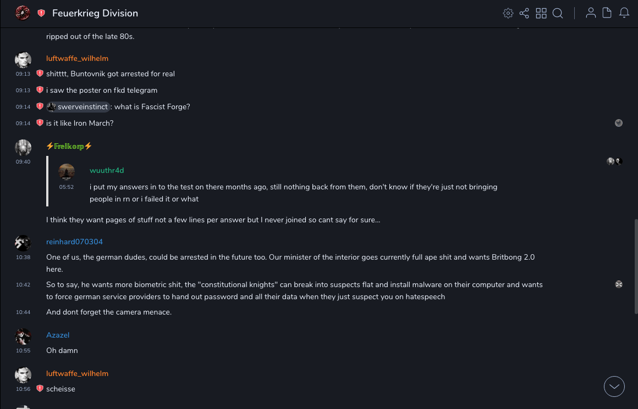This screenshot has width=638, height=409.
Task: Click read receipt avatar beside 'Iron March' message
Action: point(619,123)
